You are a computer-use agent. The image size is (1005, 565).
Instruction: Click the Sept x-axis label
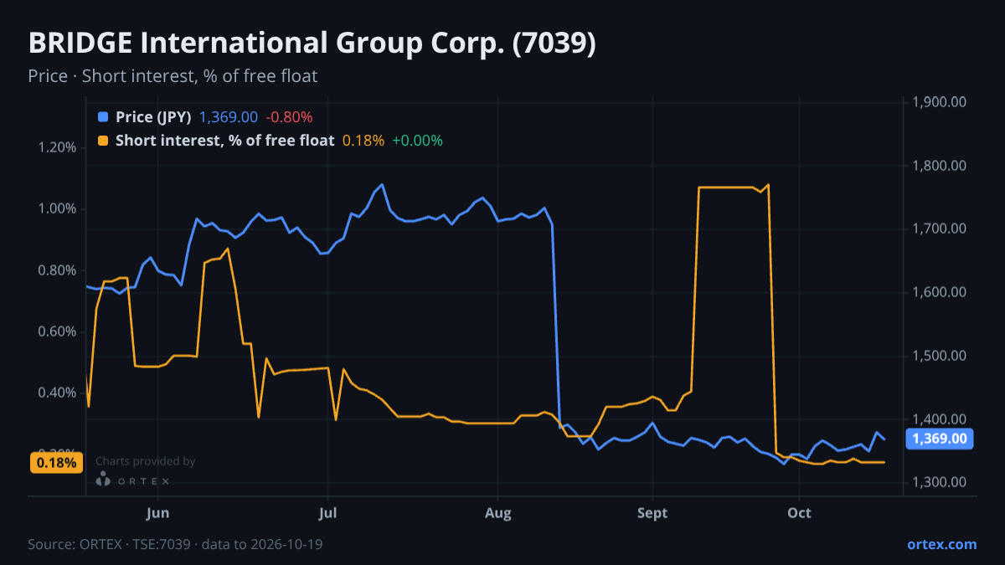point(652,512)
